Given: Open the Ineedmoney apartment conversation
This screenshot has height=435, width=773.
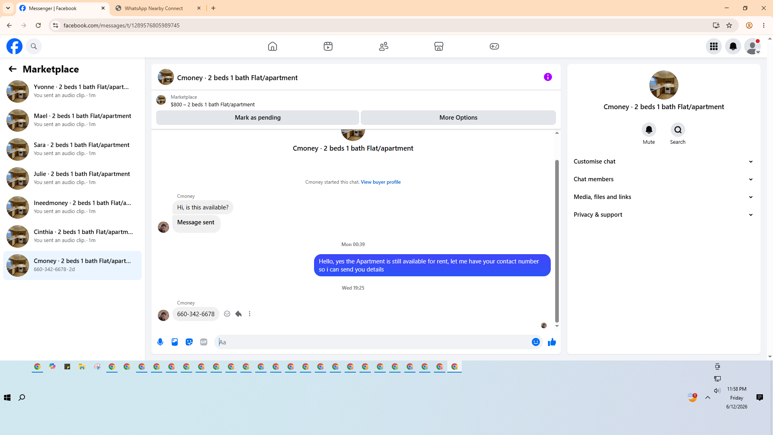Looking at the screenshot, I should (72, 207).
